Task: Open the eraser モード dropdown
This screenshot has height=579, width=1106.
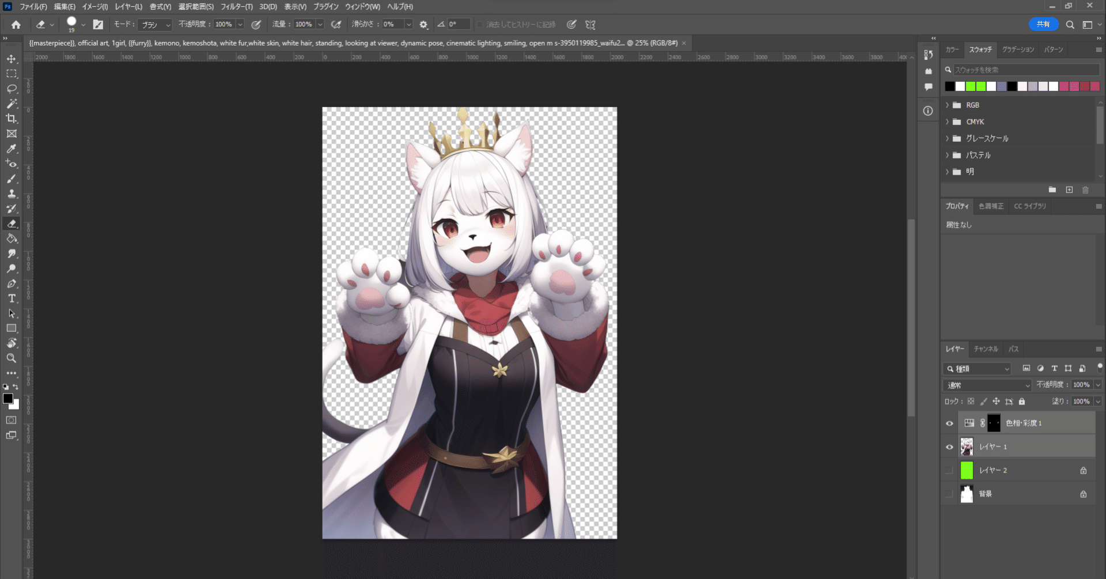Action: (x=156, y=25)
